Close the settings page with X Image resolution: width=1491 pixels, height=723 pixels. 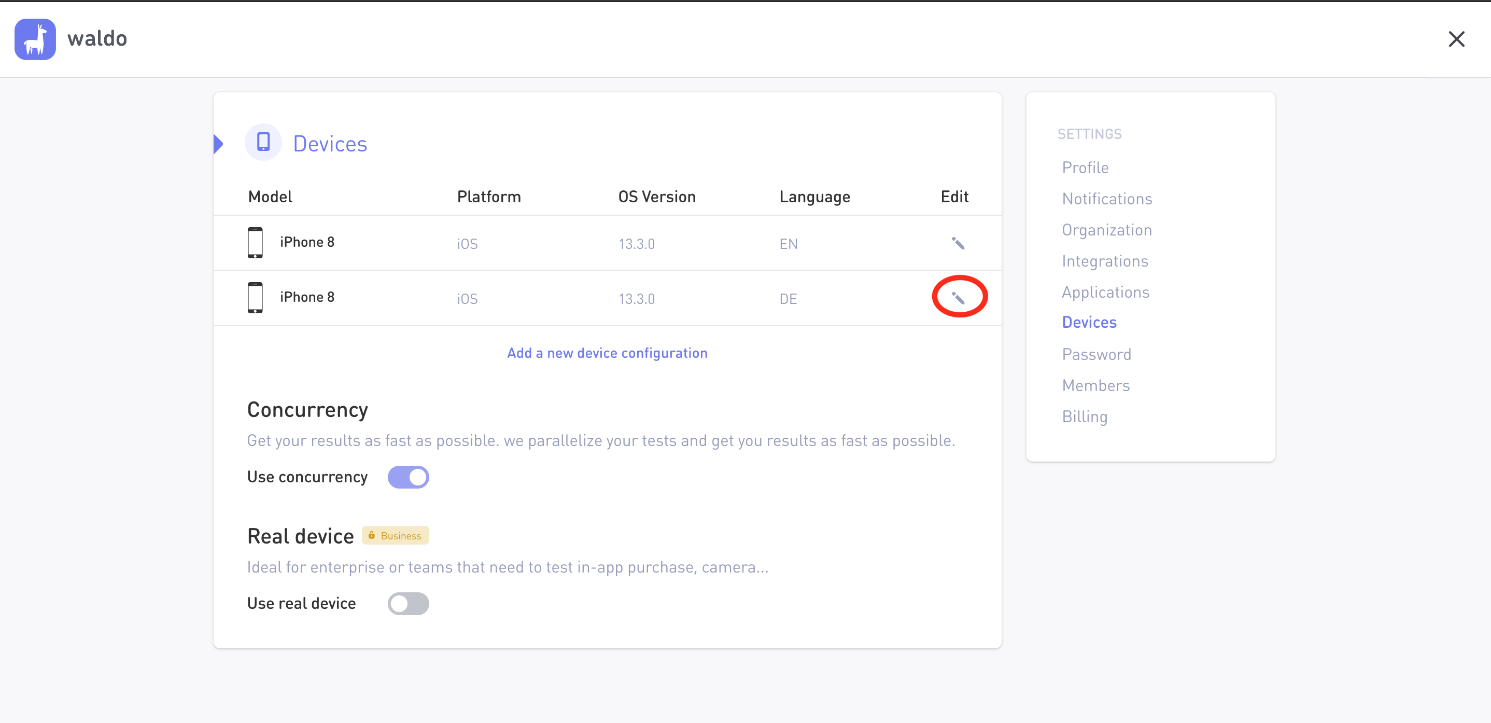click(x=1456, y=39)
